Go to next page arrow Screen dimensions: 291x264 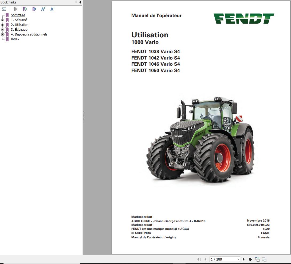[244, 259]
